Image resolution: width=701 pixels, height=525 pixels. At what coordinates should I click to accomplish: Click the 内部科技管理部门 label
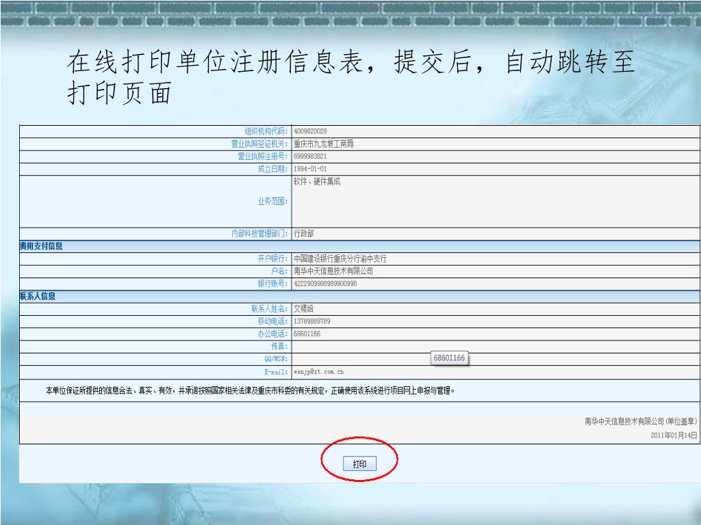pyautogui.click(x=259, y=234)
